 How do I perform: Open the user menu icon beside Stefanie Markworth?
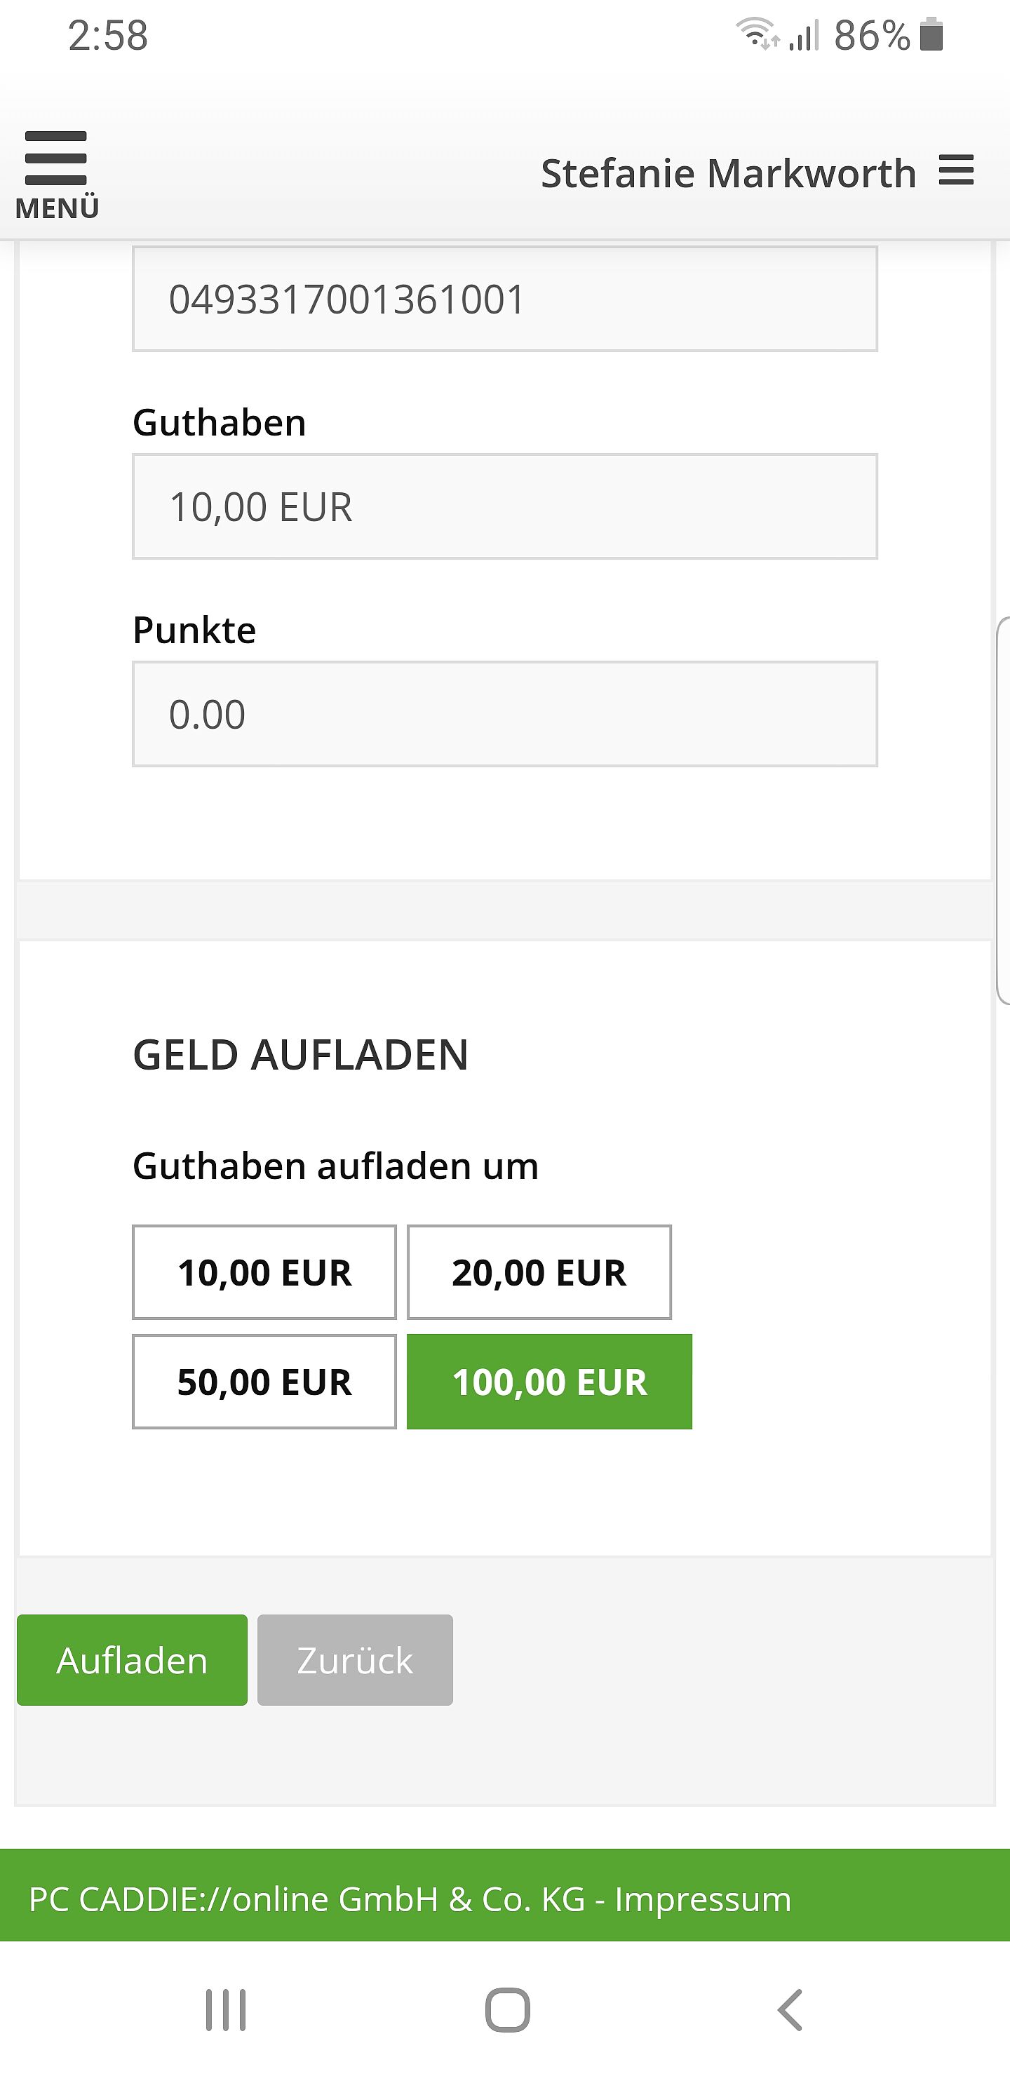(x=957, y=171)
